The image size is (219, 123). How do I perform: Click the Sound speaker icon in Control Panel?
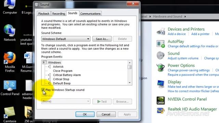tap(160, 55)
